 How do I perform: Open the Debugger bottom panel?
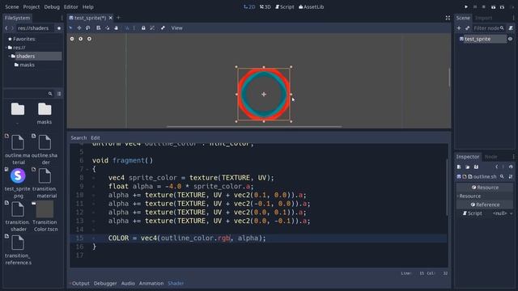pos(105,283)
